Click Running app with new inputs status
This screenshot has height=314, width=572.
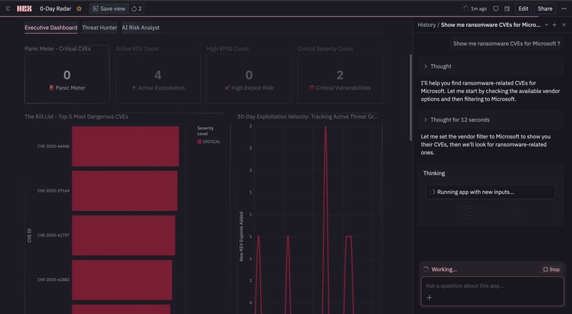(490, 192)
